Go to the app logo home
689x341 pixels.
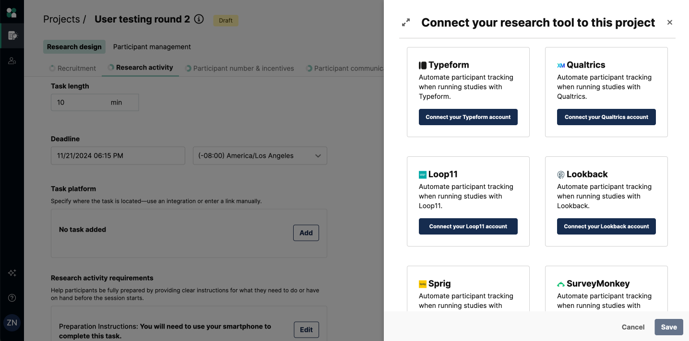(12, 12)
